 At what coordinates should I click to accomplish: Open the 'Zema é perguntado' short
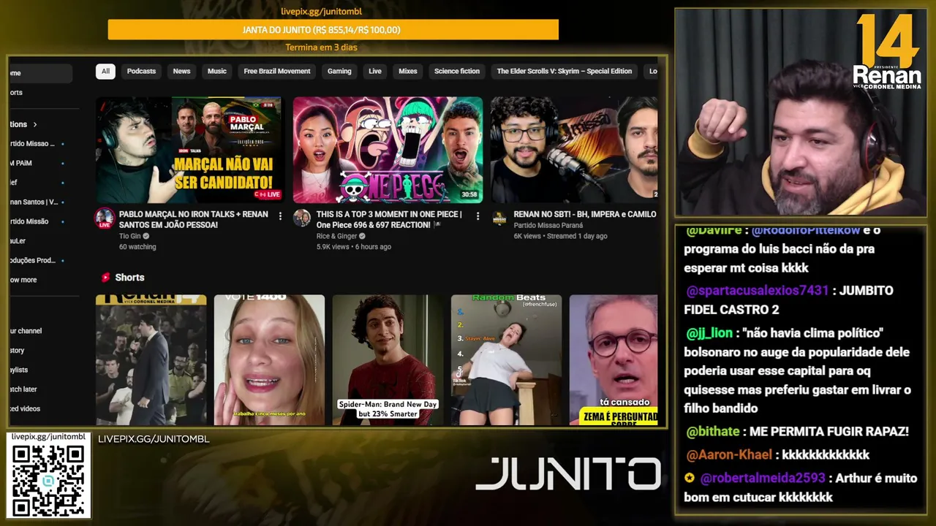pos(614,360)
